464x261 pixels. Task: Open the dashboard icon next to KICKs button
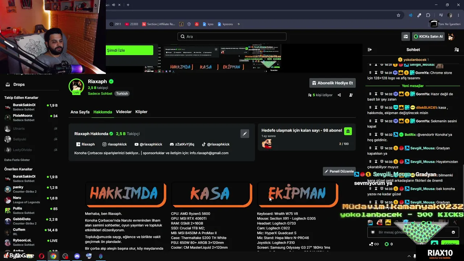pyautogui.click(x=406, y=37)
